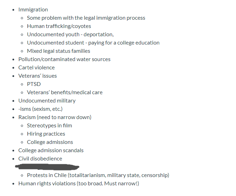Image resolution: width=236 pixels, height=196 pixels.
Task: Click Veterans' benefits/medical care text
Action: tap(65, 92)
